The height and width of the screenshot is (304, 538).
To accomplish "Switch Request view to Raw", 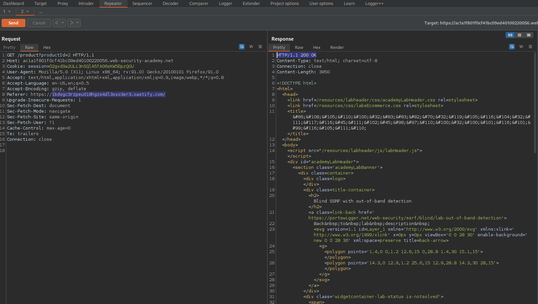I will [x=29, y=48].
